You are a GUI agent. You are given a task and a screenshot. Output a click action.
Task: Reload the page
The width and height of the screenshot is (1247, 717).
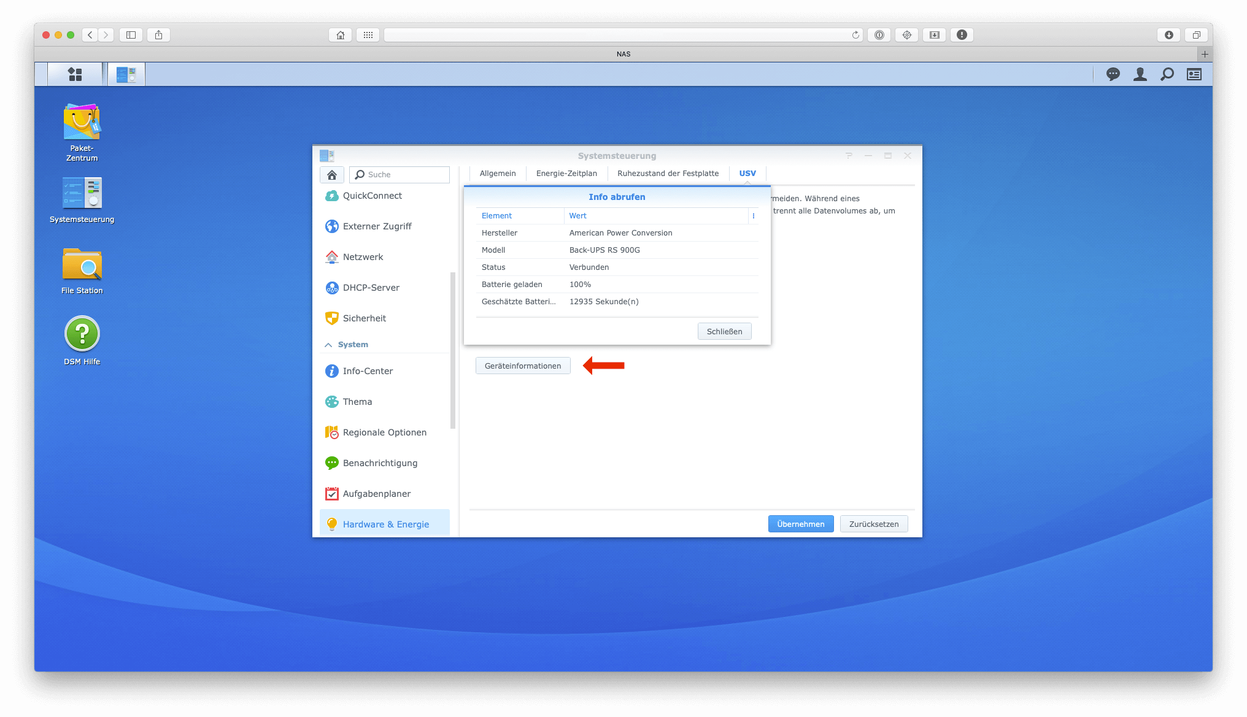click(x=855, y=35)
